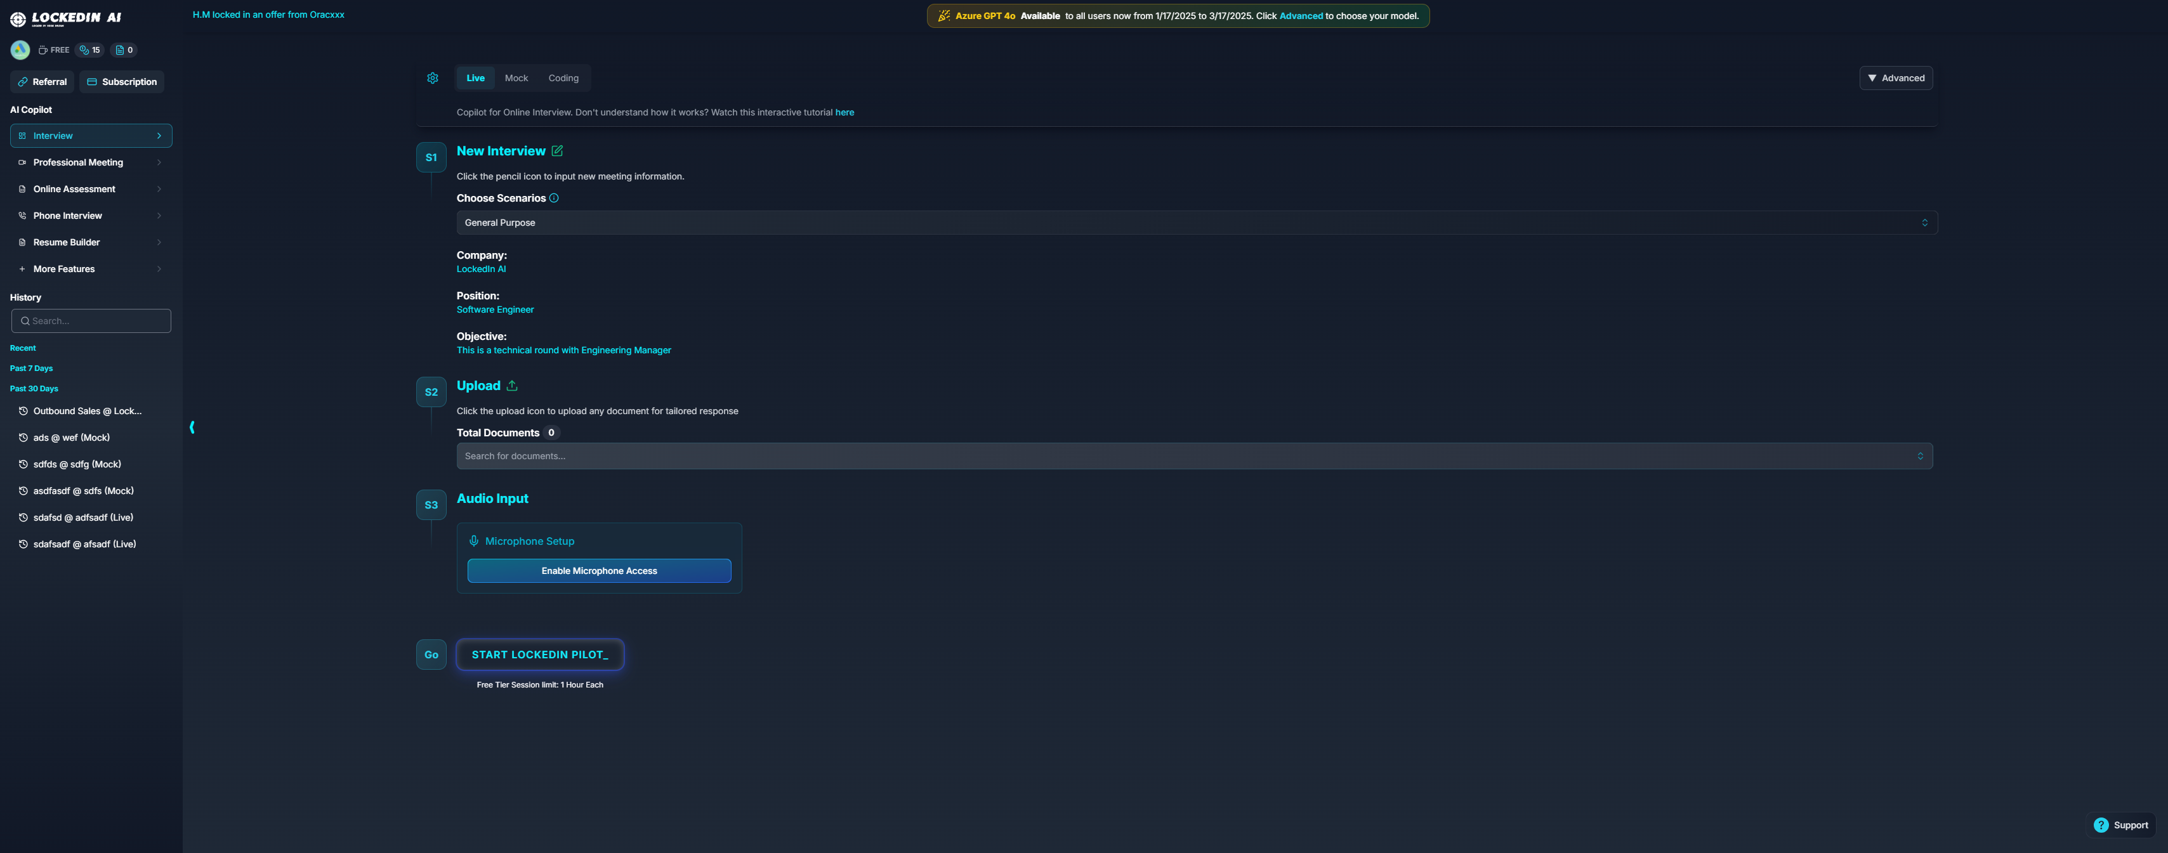Click START LOCKEDIN PILOT button
2168x853 pixels.
(539, 654)
